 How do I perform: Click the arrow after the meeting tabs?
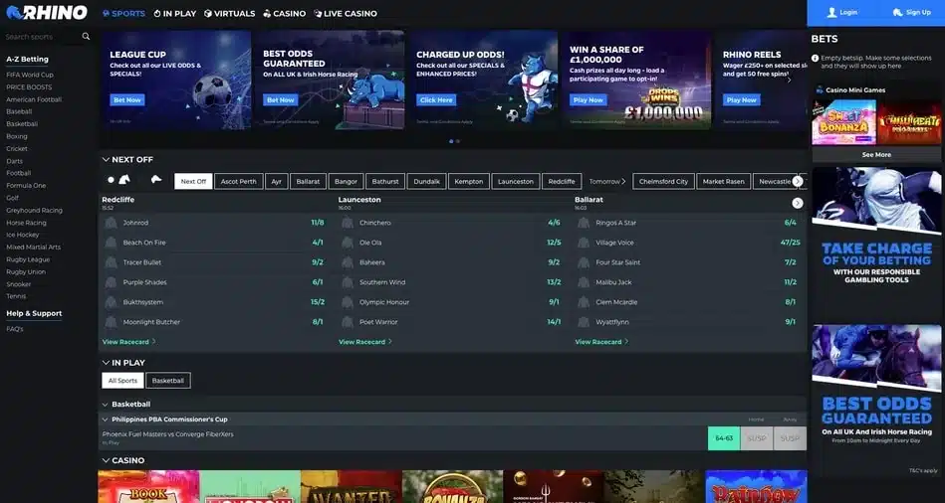[x=798, y=181]
